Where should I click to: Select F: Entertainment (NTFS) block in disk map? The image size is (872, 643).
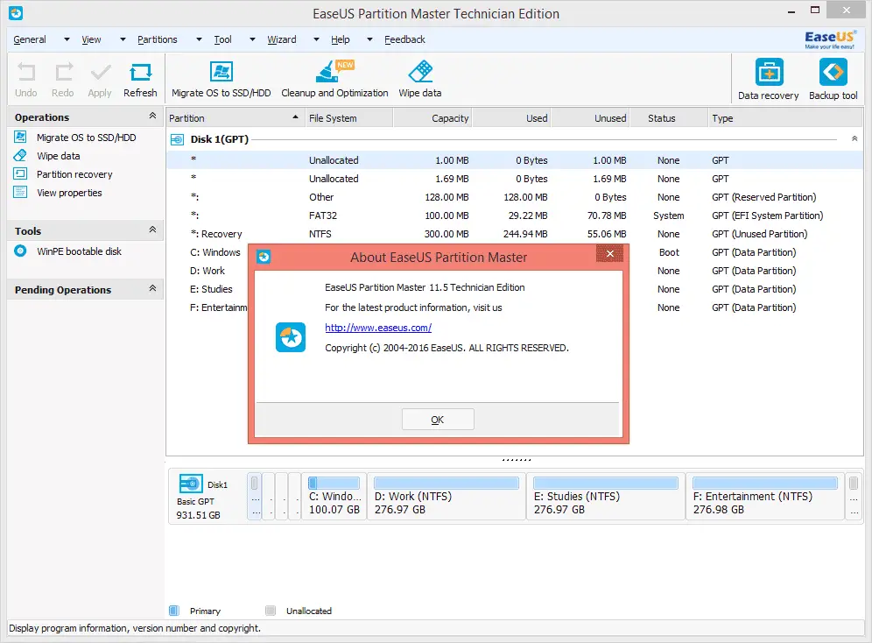click(765, 497)
